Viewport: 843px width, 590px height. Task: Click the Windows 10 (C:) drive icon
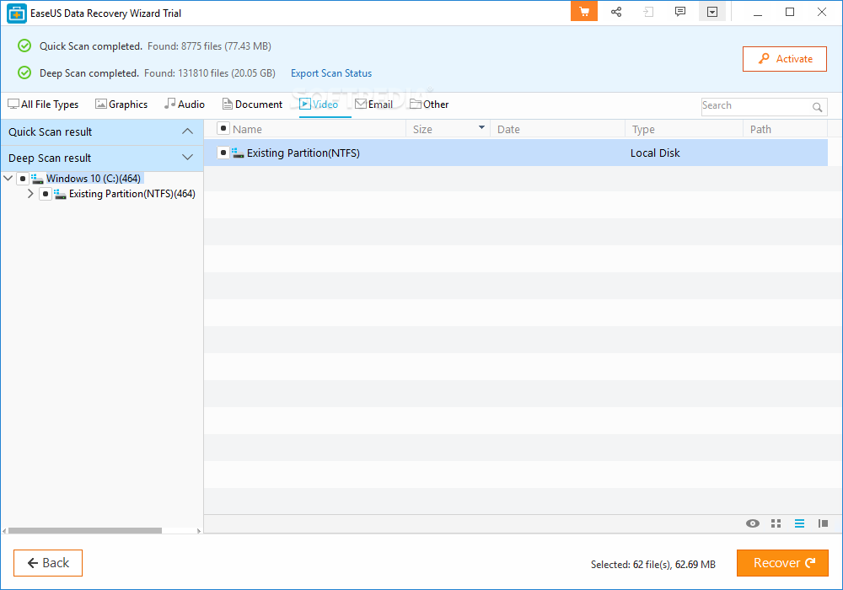pyautogui.click(x=37, y=179)
